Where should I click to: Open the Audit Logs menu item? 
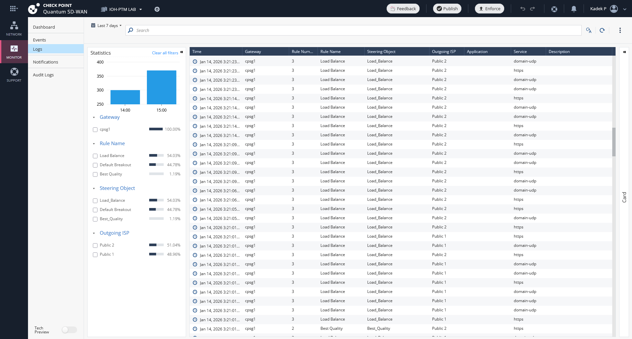[43, 75]
